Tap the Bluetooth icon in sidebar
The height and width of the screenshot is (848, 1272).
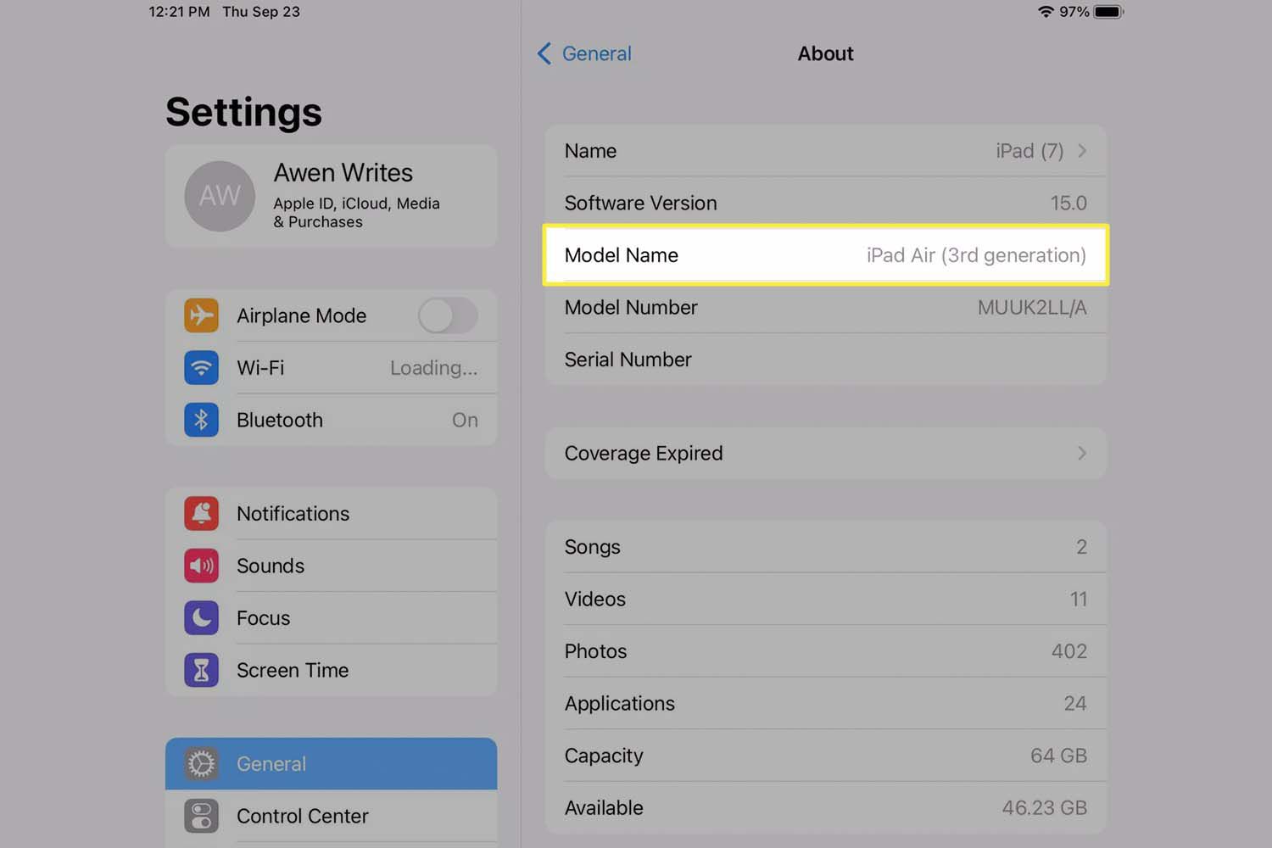(201, 420)
